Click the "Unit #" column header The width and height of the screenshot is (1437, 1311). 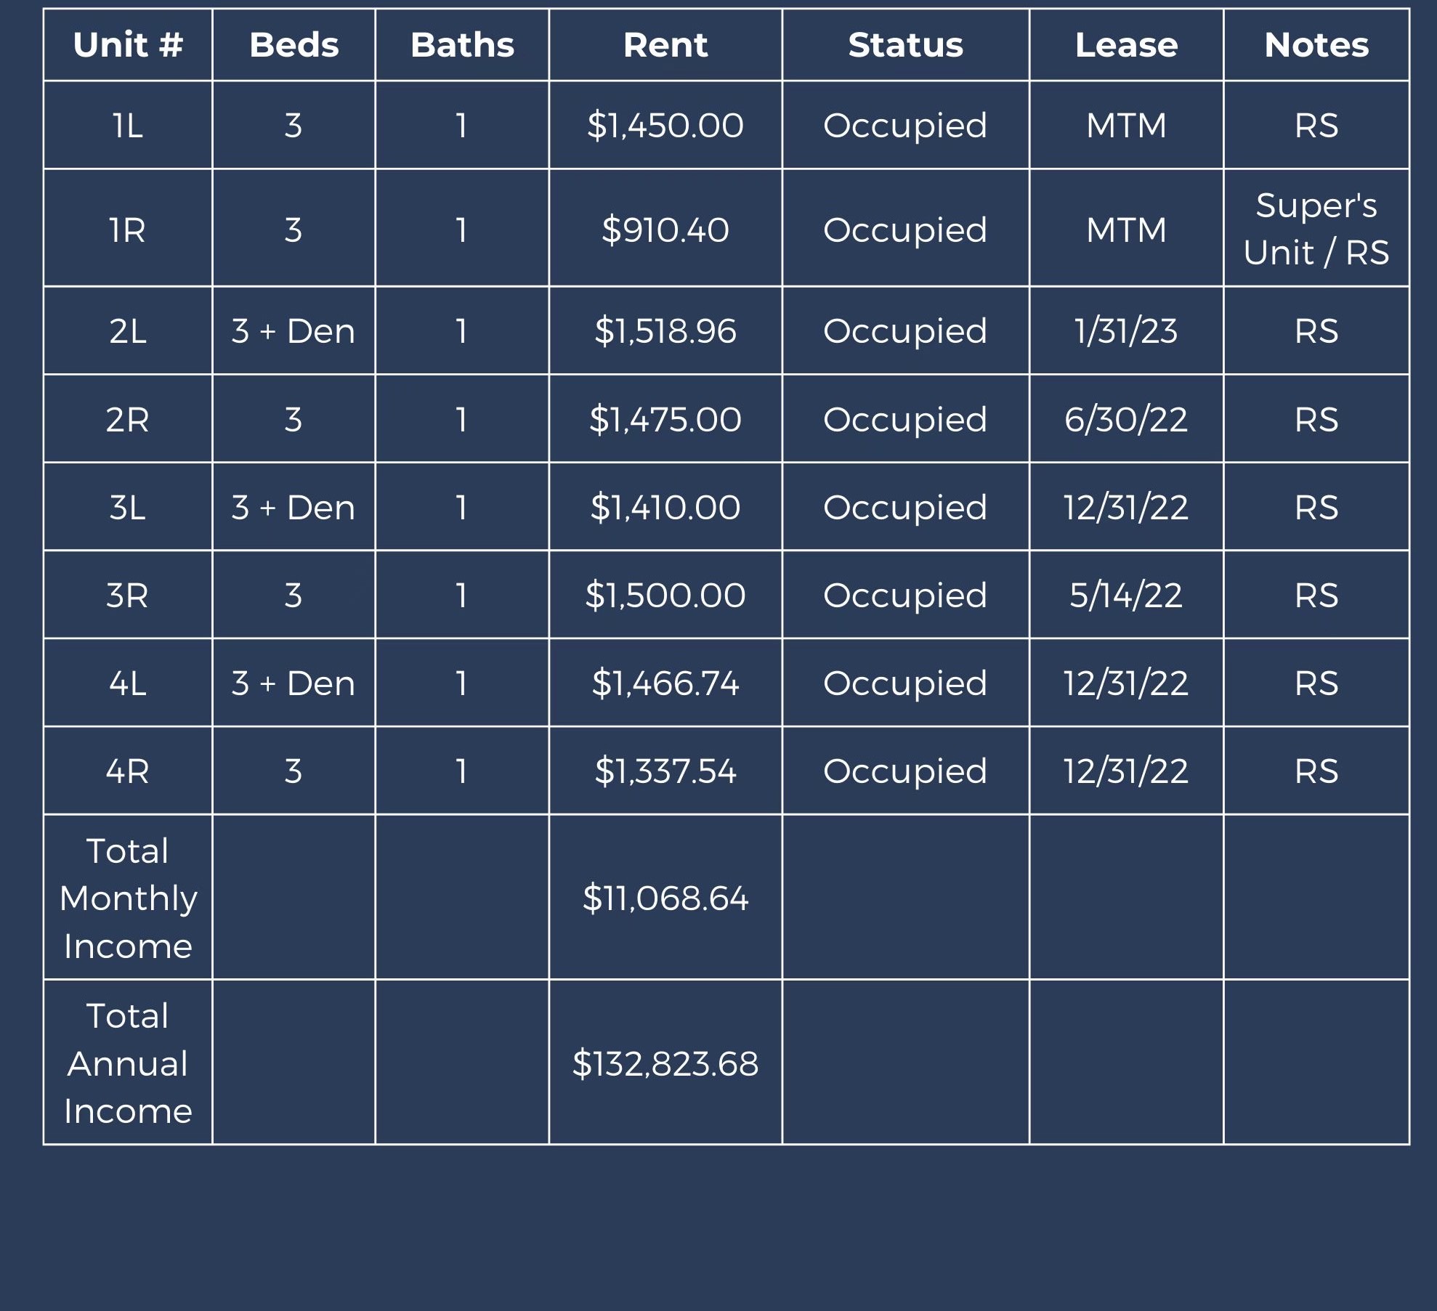pyautogui.click(x=128, y=45)
